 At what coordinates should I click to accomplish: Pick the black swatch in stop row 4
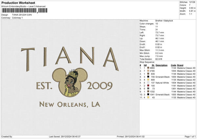148,77
